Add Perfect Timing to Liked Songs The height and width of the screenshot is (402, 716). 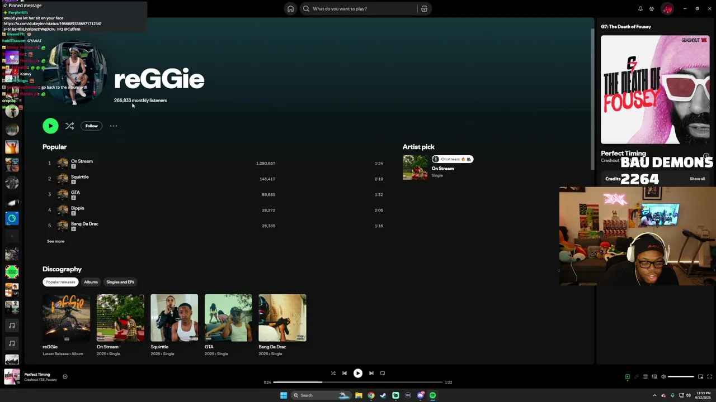[65, 377]
